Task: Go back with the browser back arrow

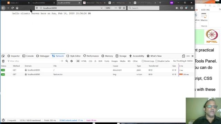Action: (3, 8)
